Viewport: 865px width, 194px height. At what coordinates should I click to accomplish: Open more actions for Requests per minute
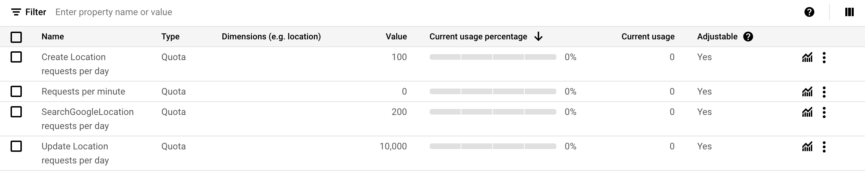click(x=824, y=92)
